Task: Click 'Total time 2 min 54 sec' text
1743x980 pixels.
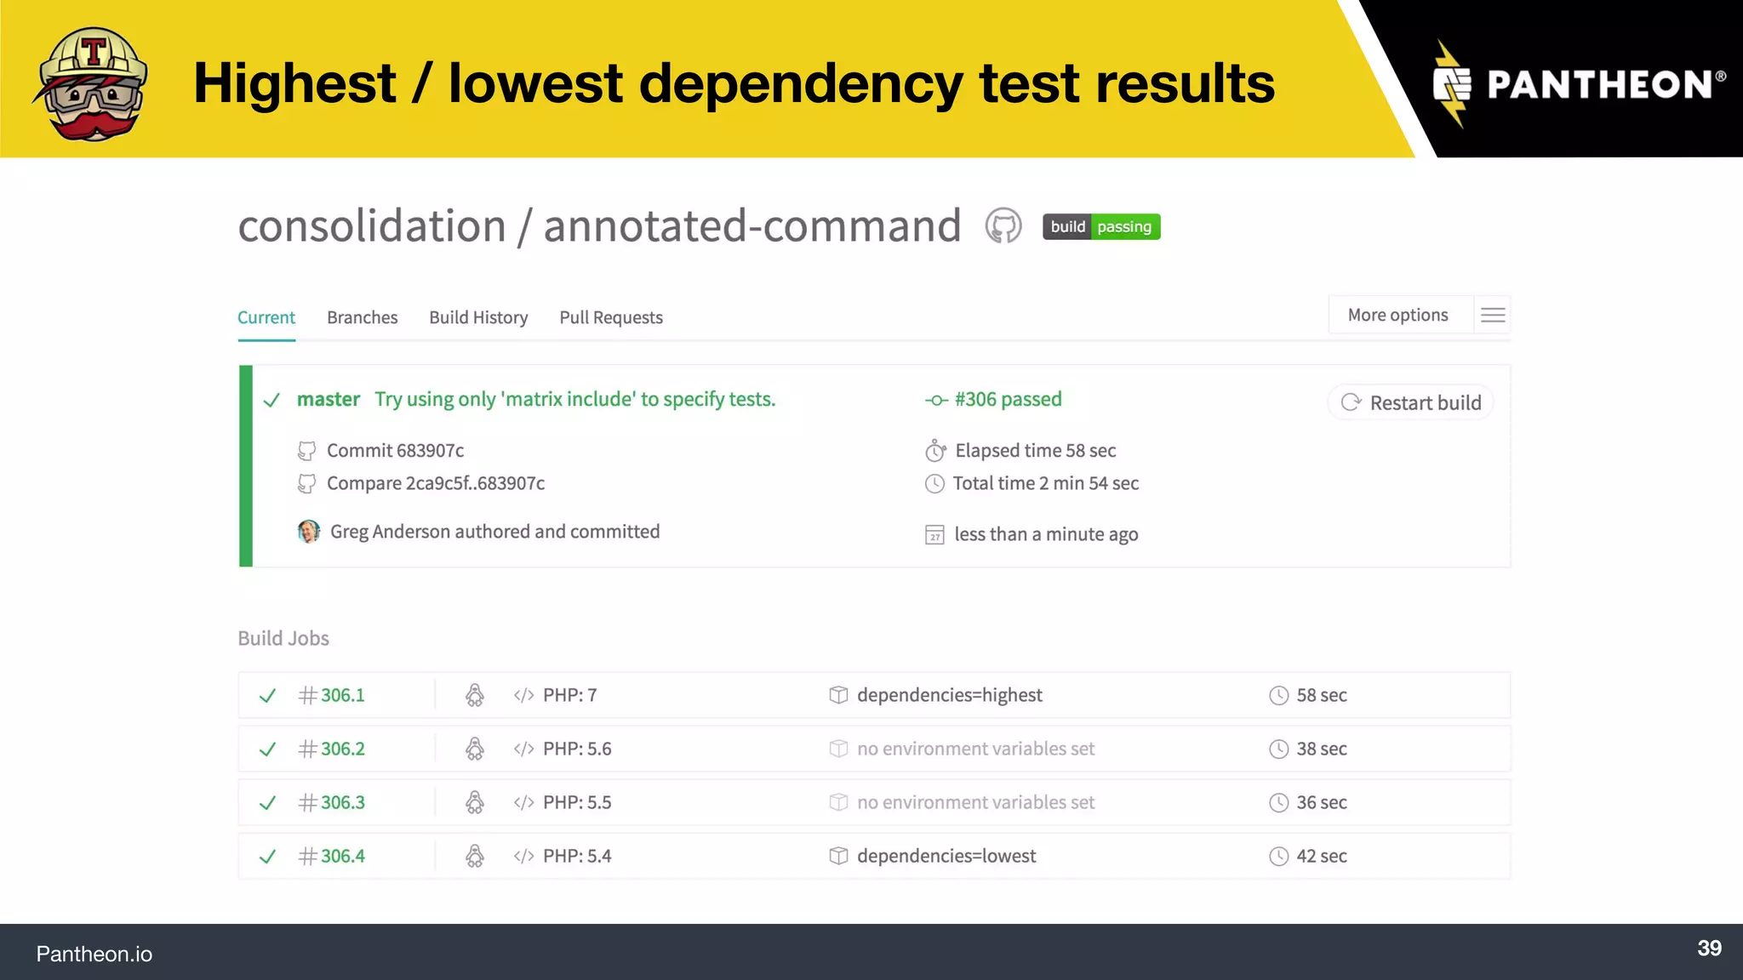Action: (1046, 483)
